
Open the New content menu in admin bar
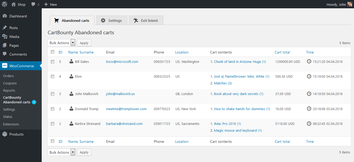click(x=51, y=4)
